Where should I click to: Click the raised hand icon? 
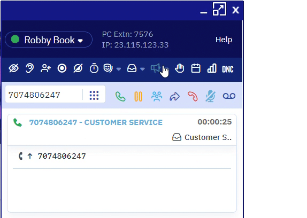(180, 68)
